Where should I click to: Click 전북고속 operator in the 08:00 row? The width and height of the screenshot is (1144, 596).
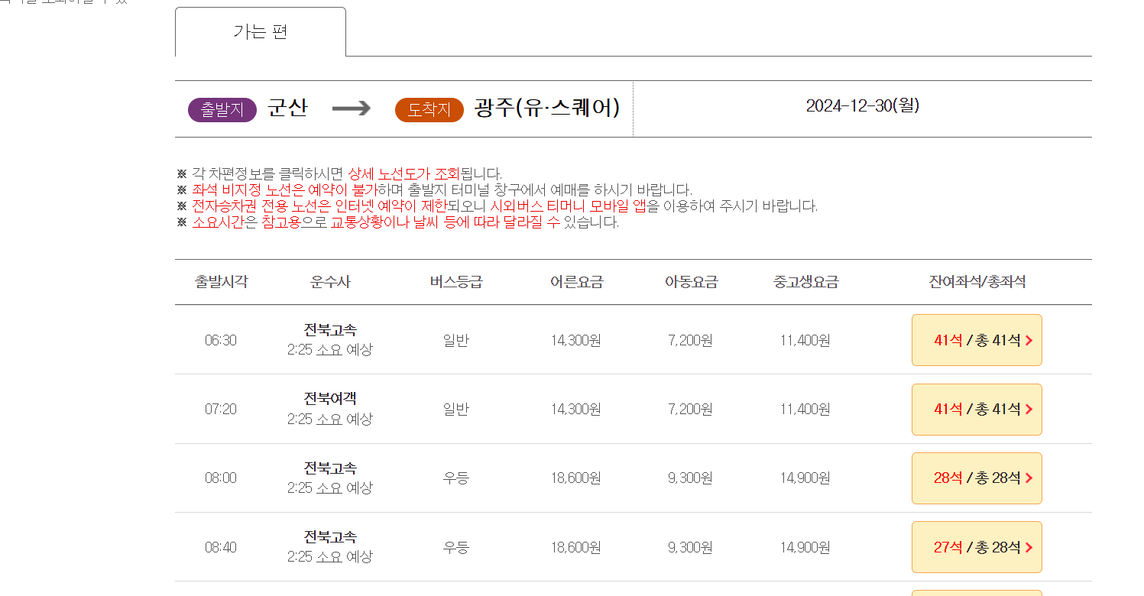pyautogui.click(x=330, y=468)
